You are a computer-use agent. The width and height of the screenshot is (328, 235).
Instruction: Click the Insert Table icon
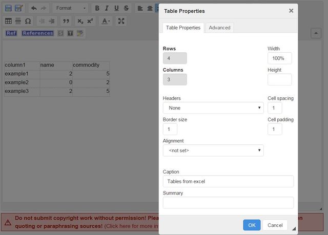(8, 21)
